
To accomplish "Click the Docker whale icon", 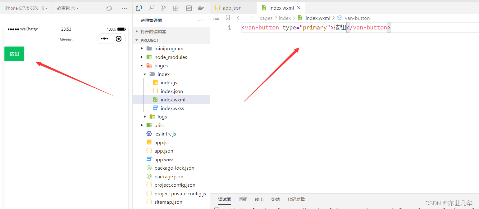I will point(201,8).
